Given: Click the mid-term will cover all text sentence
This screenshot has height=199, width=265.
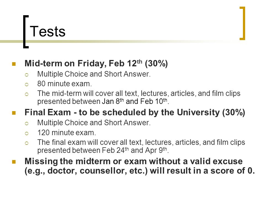Looking at the screenshot, I should tap(139, 97).
